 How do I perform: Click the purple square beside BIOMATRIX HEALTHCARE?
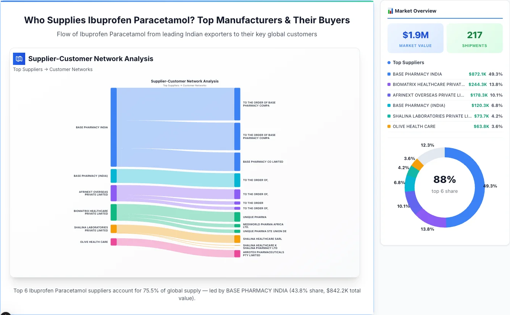pos(389,84)
